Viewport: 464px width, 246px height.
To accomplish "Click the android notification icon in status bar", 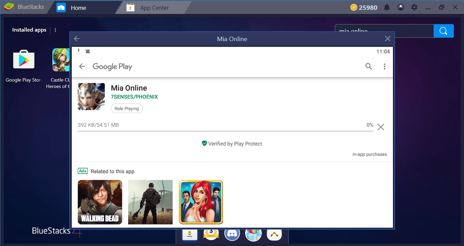I will click(87, 51).
